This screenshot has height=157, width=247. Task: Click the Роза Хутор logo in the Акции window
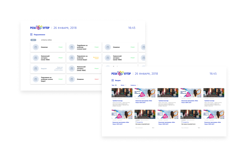pos(121,73)
